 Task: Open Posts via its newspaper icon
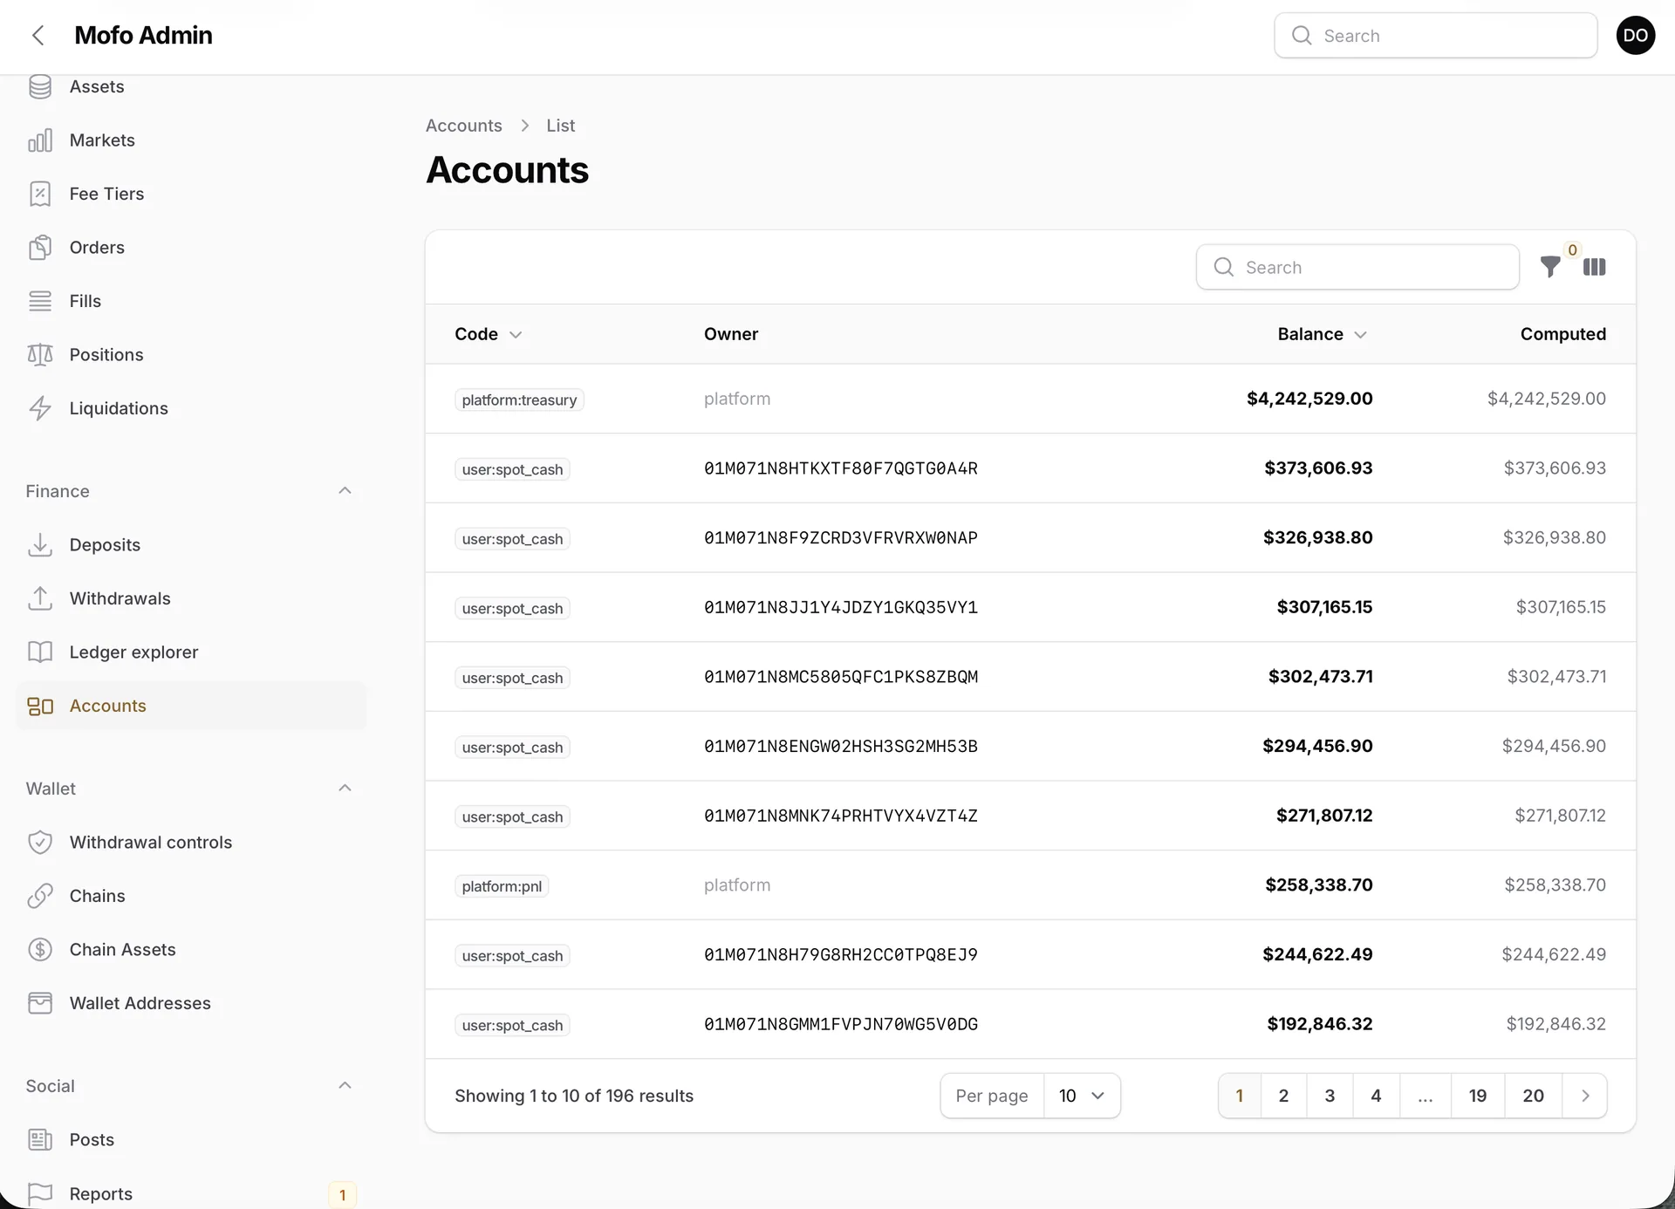[x=40, y=1140]
